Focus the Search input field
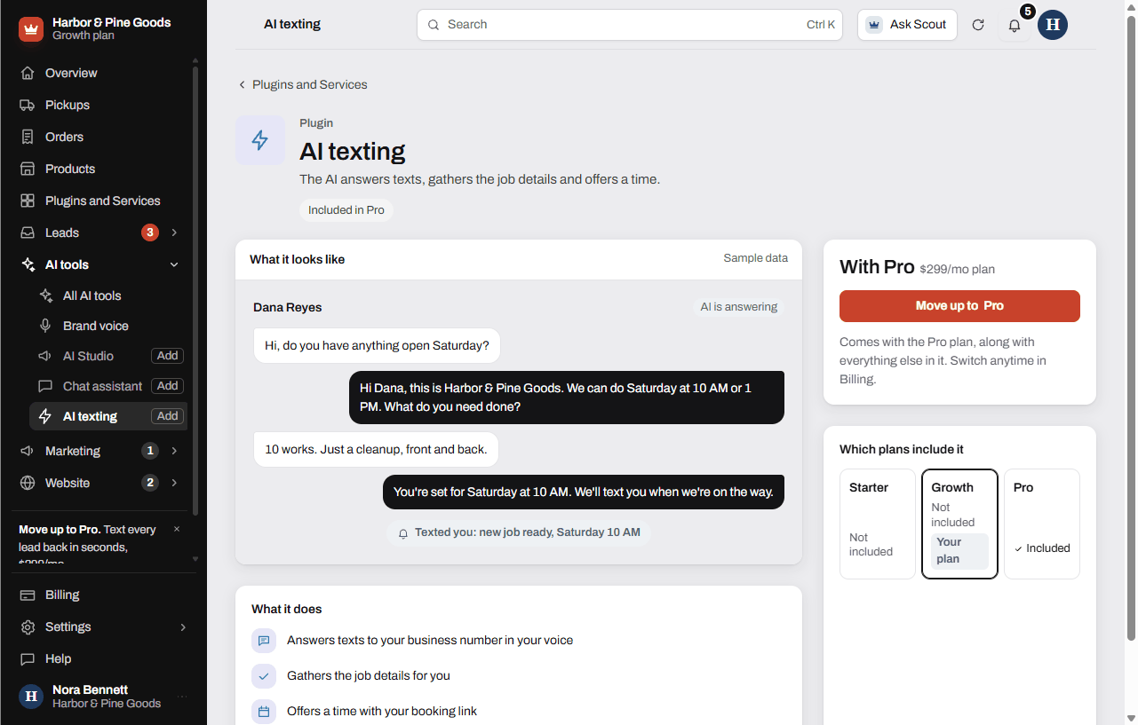Viewport: 1138px width, 725px height. 630,25
